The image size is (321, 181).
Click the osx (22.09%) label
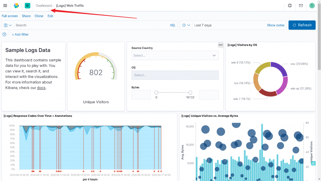coord(299,64)
